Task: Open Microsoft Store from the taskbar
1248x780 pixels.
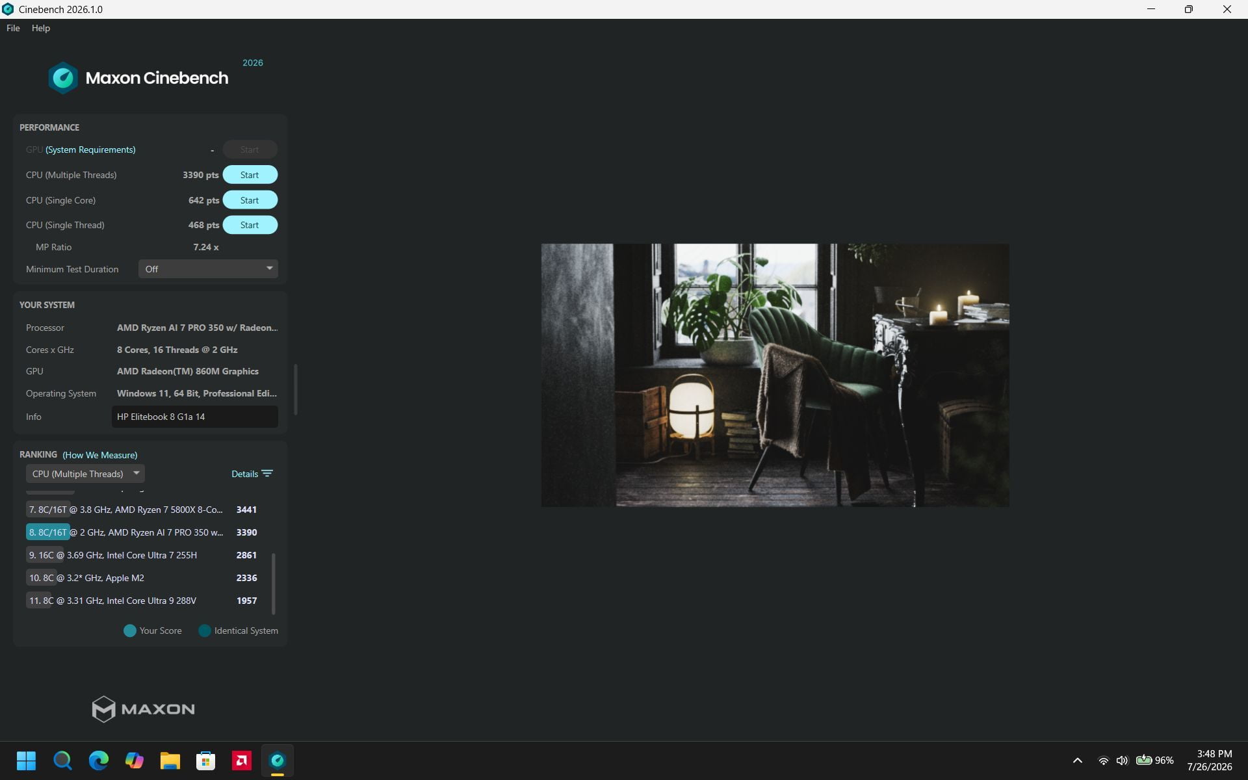Action: [205, 760]
